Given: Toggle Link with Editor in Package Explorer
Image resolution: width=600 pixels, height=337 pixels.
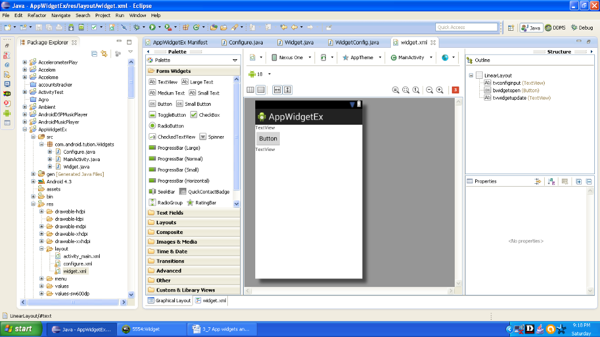Looking at the screenshot, I should click(x=104, y=54).
